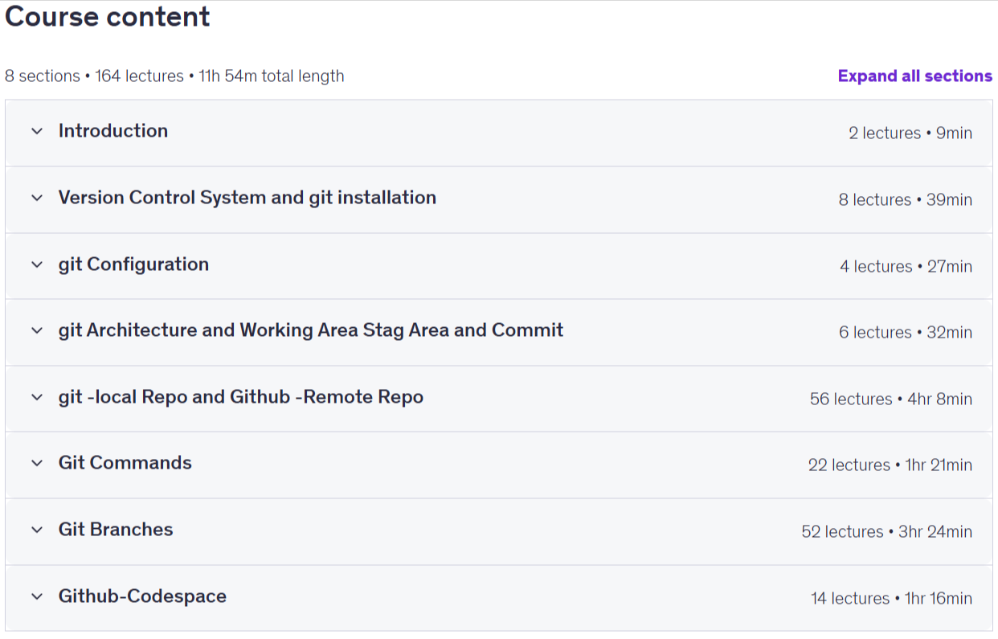Click the '14 lectures • 1hr 16min' text
The height and width of the screenshot is (639, 998).
click(x=892, y=599)
